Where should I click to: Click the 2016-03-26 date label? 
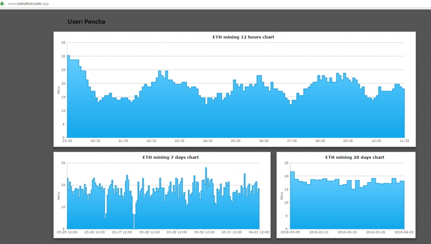click(x=376, y=232)
